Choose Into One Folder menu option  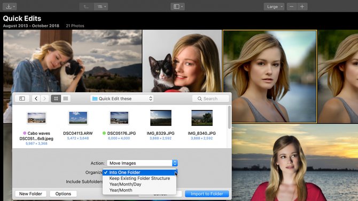point(139,172)
